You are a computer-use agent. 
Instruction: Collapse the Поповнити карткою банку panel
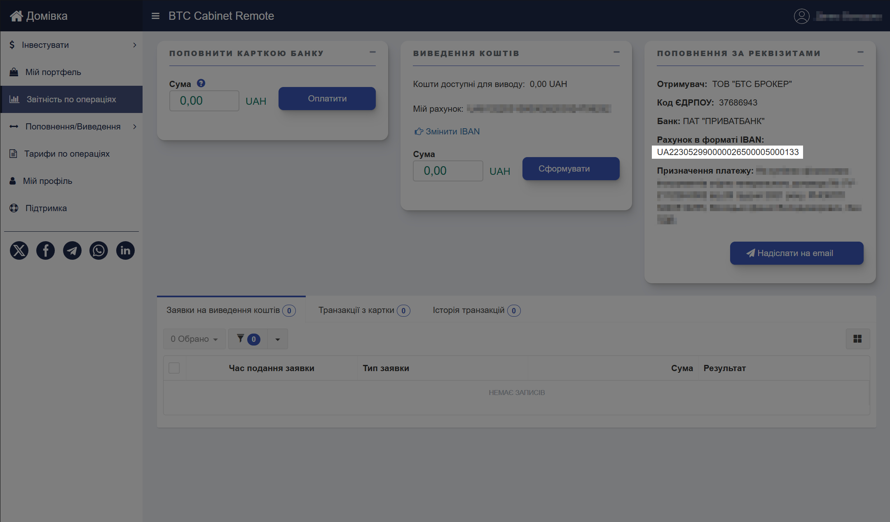(372, 52)
